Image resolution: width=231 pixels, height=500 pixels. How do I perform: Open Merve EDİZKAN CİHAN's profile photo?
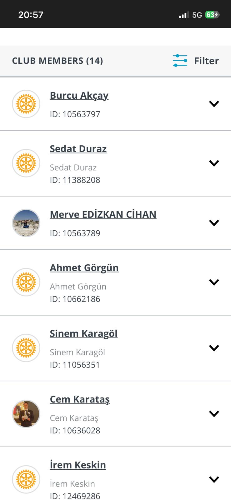[26, 223]
